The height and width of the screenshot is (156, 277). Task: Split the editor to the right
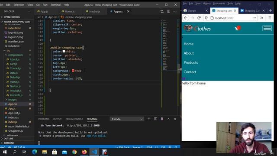click(x=168, y=12)
